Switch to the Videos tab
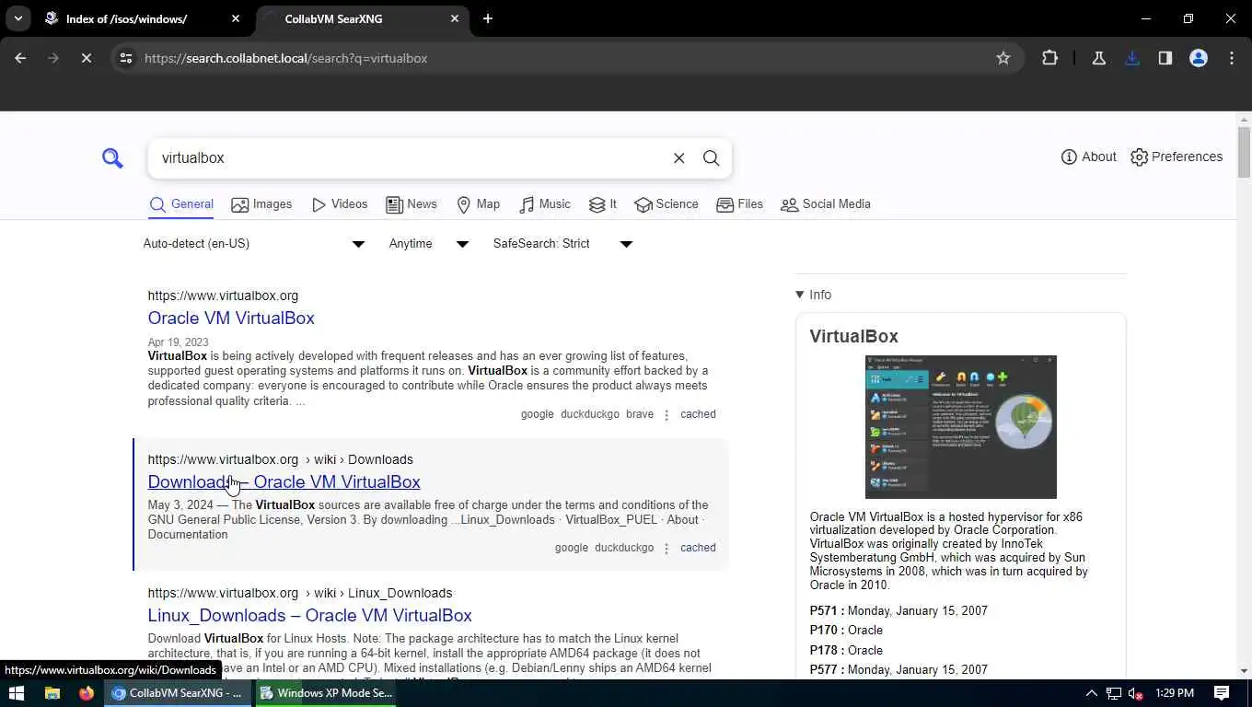This screenshot has height=707, width=1252. point(339,204)
